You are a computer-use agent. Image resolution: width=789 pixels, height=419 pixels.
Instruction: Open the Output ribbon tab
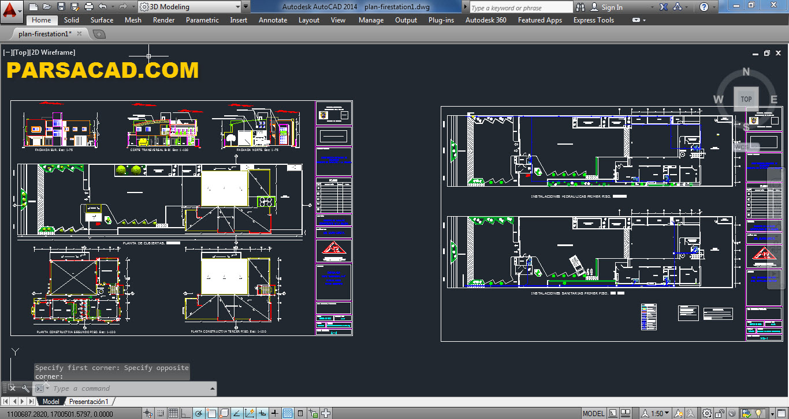tap(406, 20)
